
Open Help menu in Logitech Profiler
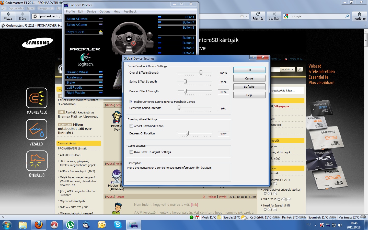117,11
